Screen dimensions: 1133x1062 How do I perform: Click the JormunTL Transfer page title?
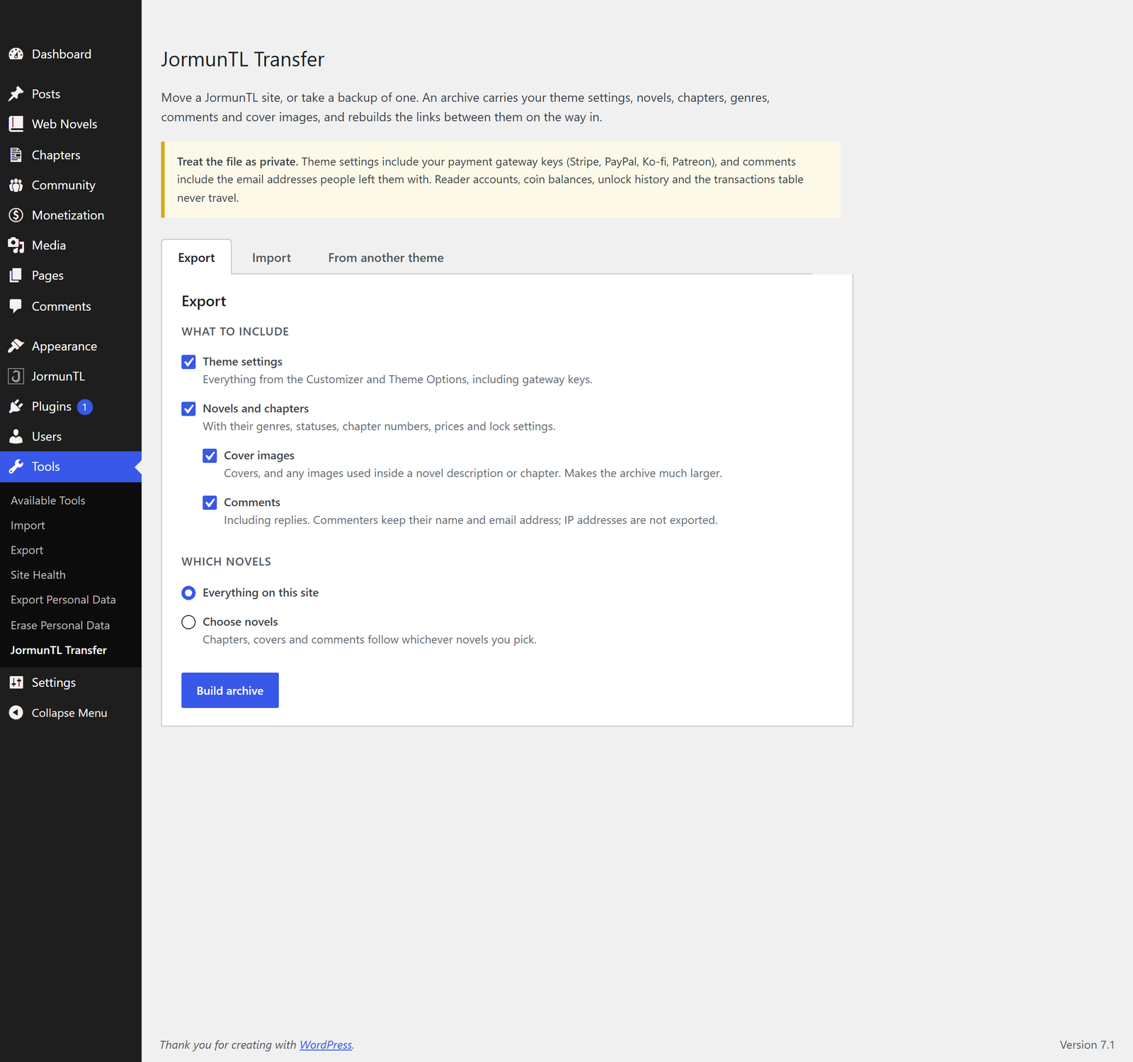tap(242, 59)
